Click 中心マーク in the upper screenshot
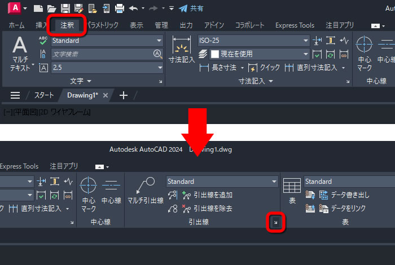The width and height of the screenshot is (395, 265). (365, 54)
